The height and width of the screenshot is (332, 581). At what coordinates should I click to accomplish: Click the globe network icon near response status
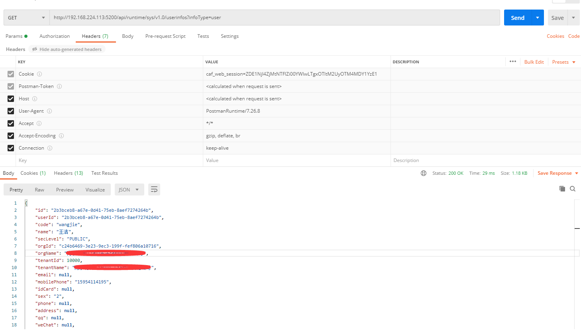(x=423, y=173)
